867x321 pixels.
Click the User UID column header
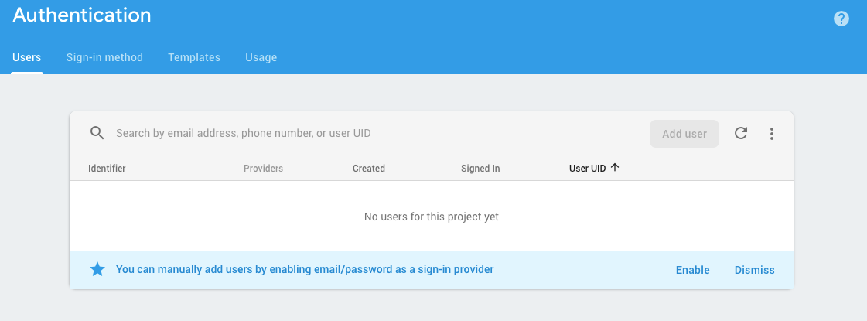tap(587, 169)
